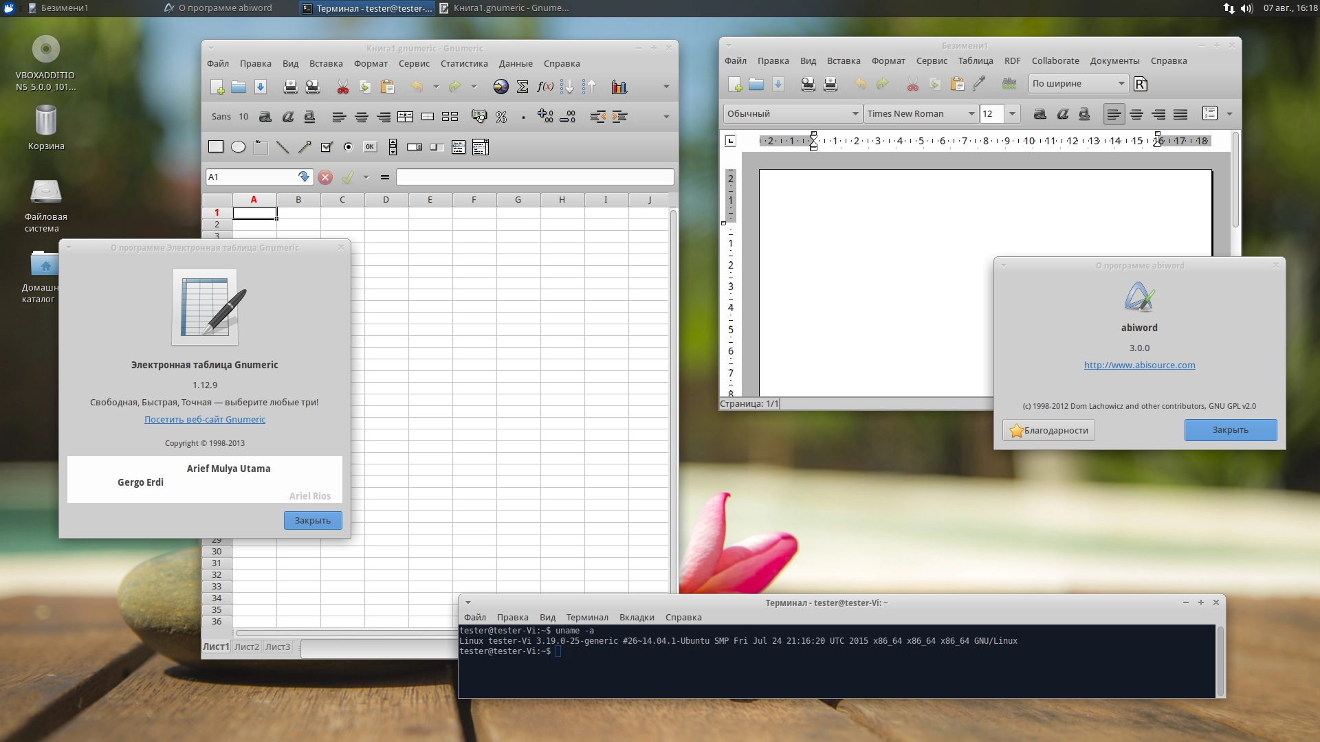
Task: Increase decimal places in Gnumeric
Action: click(x=545, y=117)
